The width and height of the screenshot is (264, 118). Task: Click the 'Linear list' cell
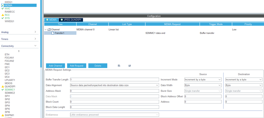pos(114,30)
